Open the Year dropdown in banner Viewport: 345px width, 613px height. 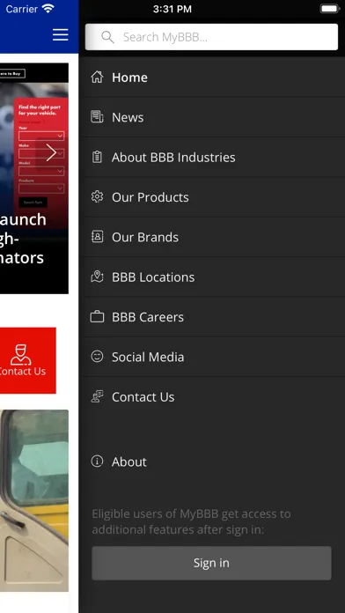(41, 136)
